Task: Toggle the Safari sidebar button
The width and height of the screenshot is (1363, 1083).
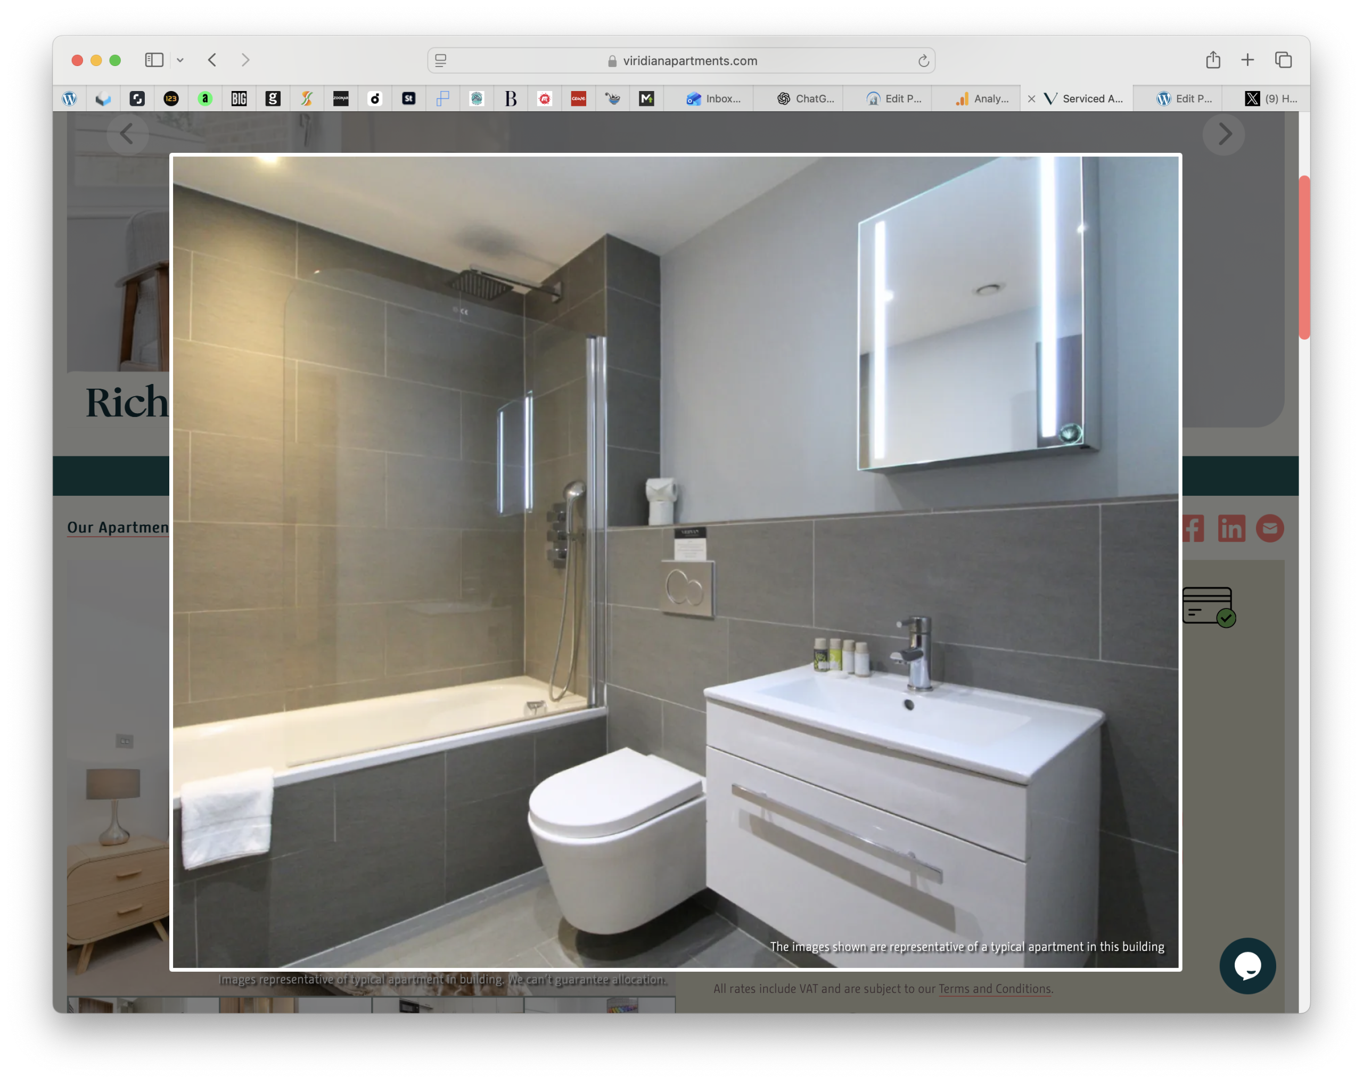Action: pyautogui.click(x=154, y=60)
